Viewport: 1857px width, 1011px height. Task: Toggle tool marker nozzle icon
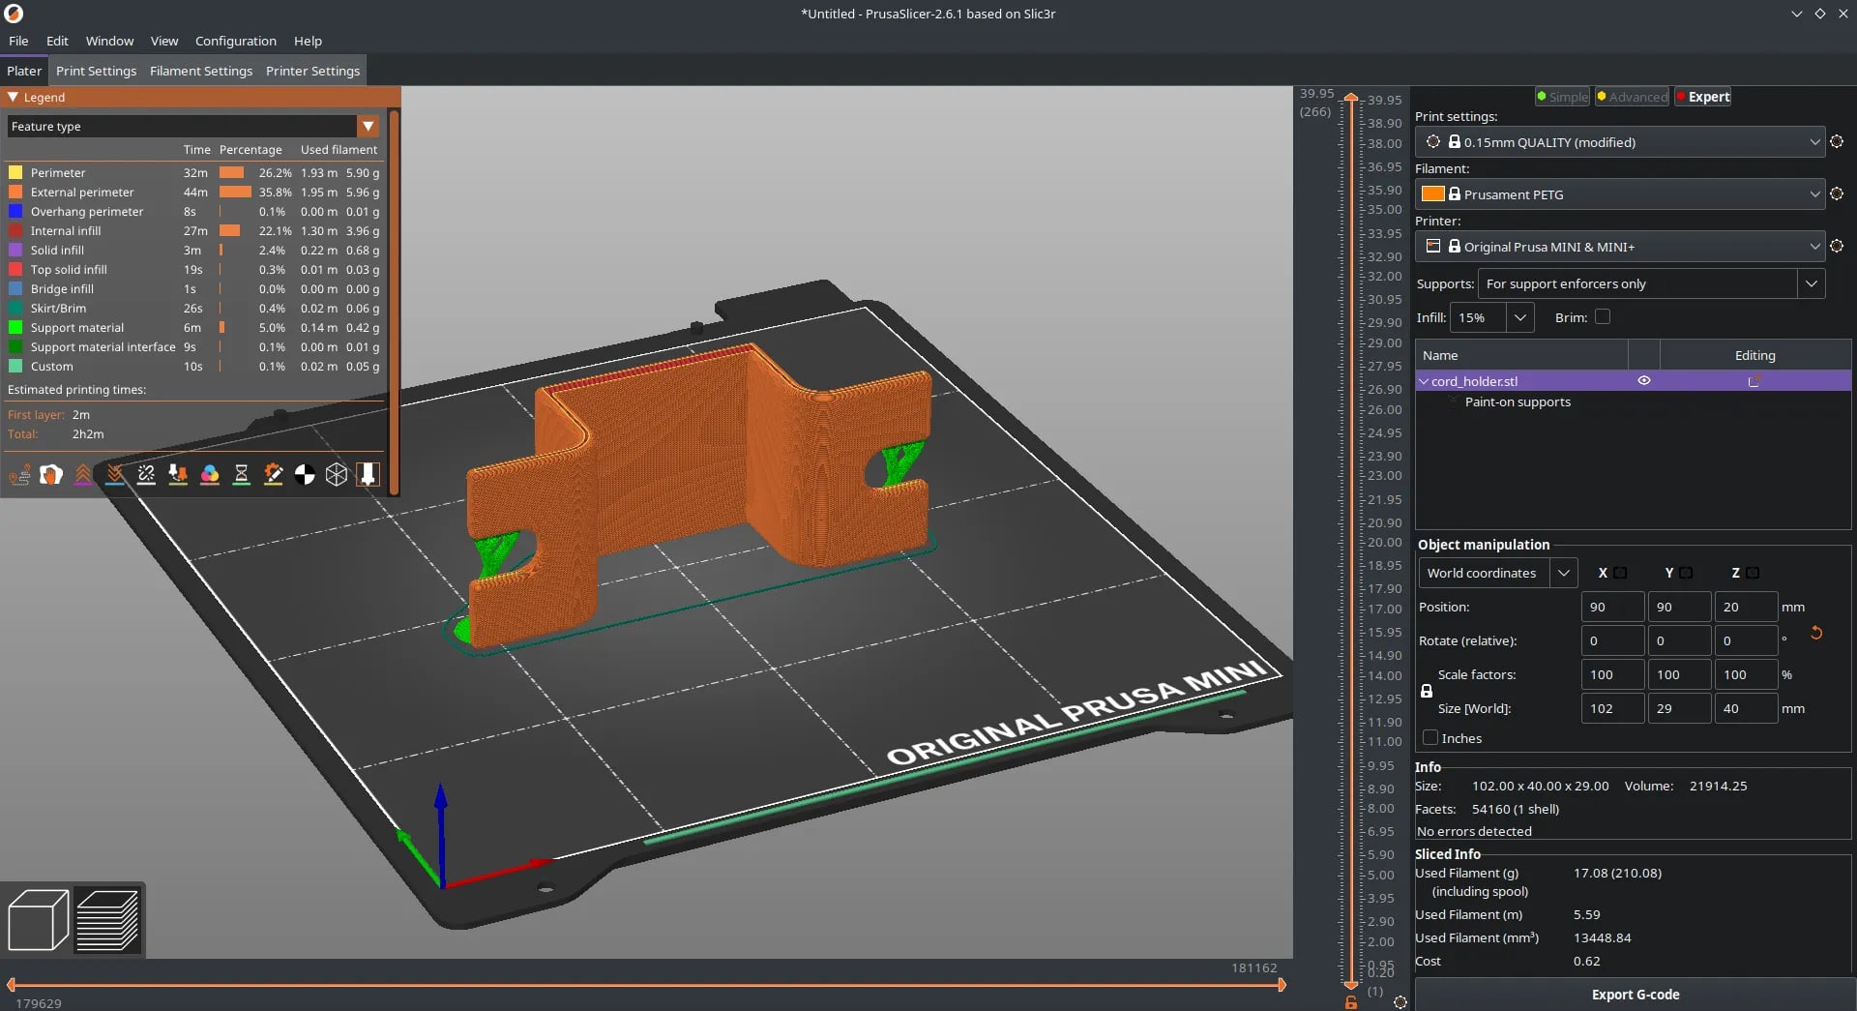pos(368,474)
